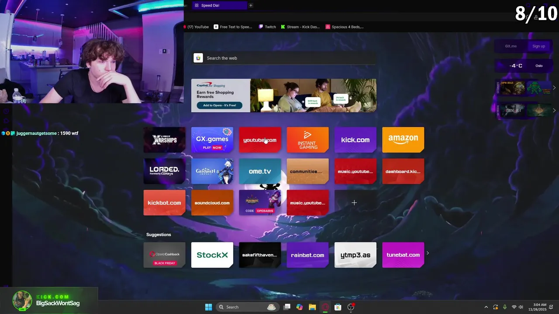Click the Search the web field
This screenshot has height=314, width=559.
coord(284,58)
